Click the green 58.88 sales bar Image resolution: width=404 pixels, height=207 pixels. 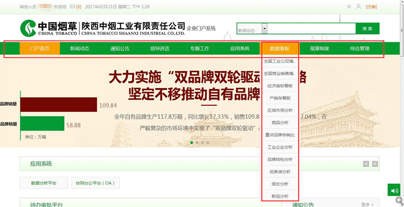point(42,123)
